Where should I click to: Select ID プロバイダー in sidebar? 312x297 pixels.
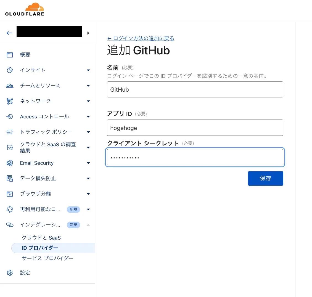pos(40,248)
